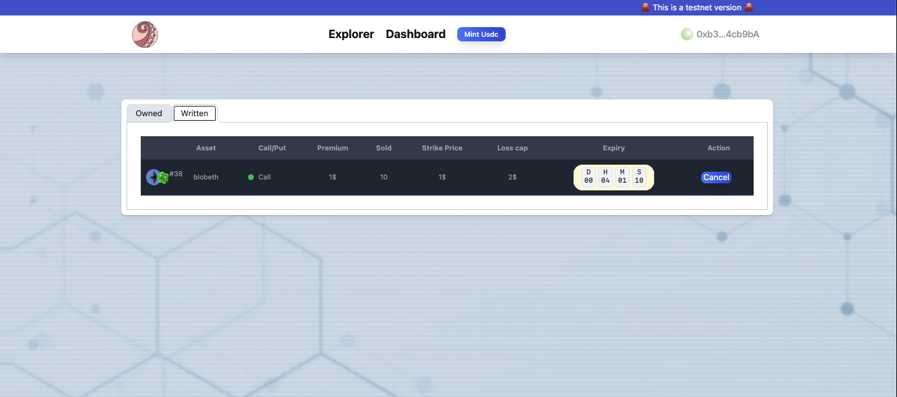Click the Call type label
This screenshot has width=897, height=397.
pos(265,178)
